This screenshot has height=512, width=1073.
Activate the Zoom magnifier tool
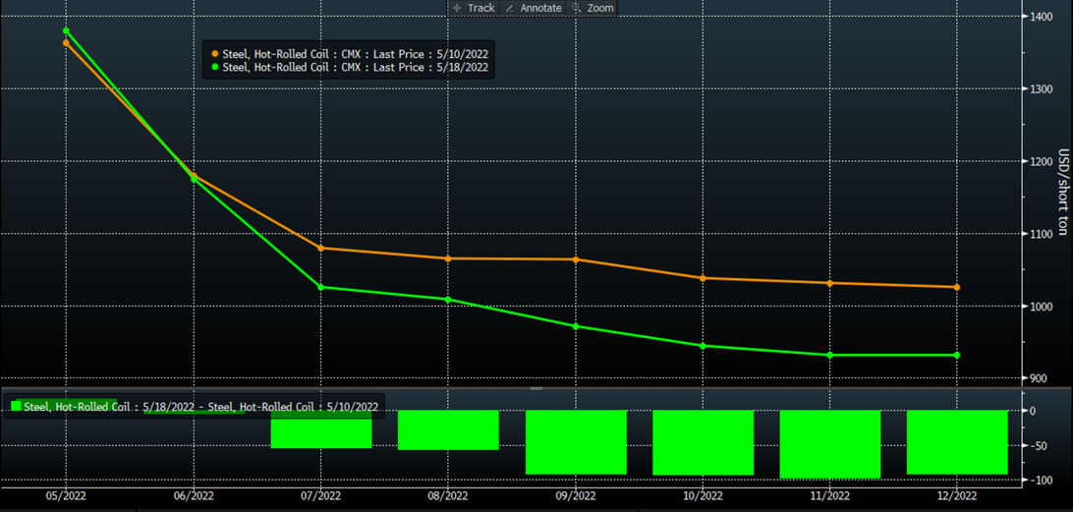pyautogui.click(x=593, y=8)
